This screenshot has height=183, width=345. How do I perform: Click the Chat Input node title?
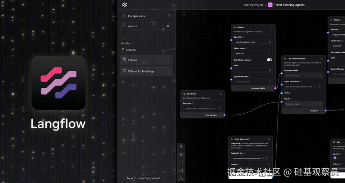point(191,94)
